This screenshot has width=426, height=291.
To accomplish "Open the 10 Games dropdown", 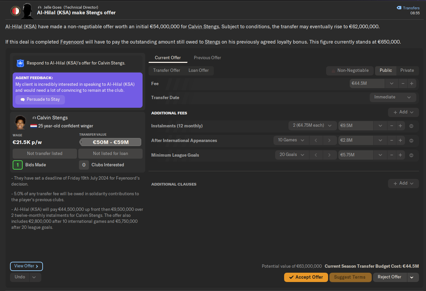I will click(291, 140).
